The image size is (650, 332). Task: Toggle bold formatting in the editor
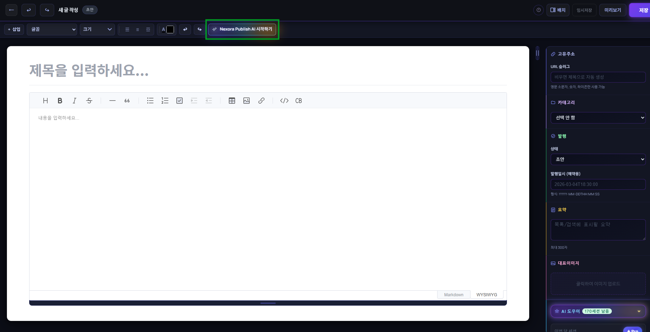coord(60,101)
